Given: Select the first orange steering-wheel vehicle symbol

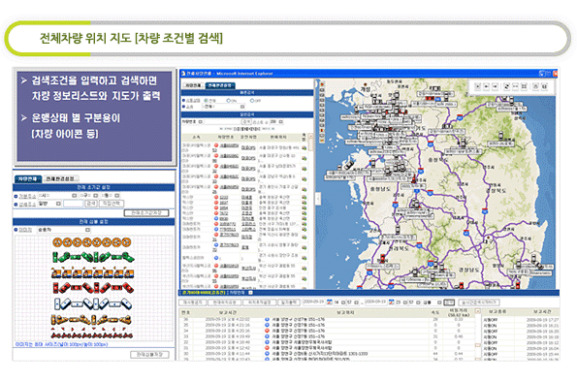Looking at the screenshot, I should (56, 242).
